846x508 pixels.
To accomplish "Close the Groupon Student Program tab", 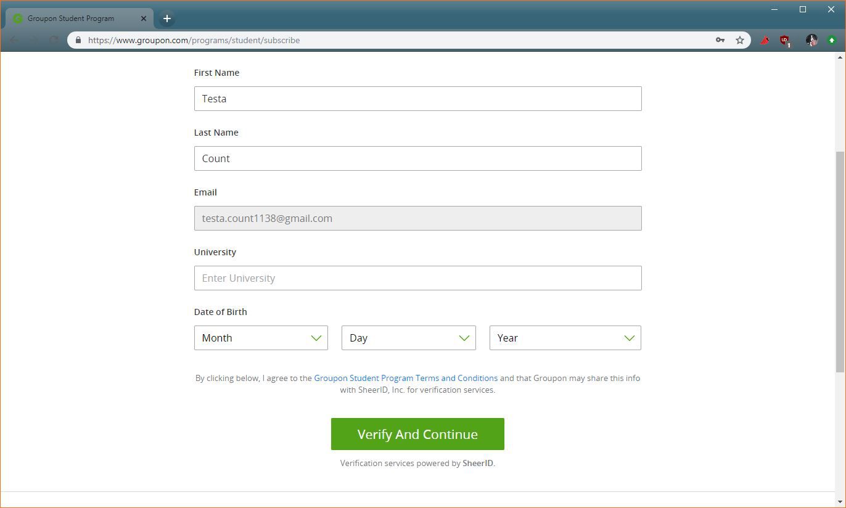I will point(144,18).
